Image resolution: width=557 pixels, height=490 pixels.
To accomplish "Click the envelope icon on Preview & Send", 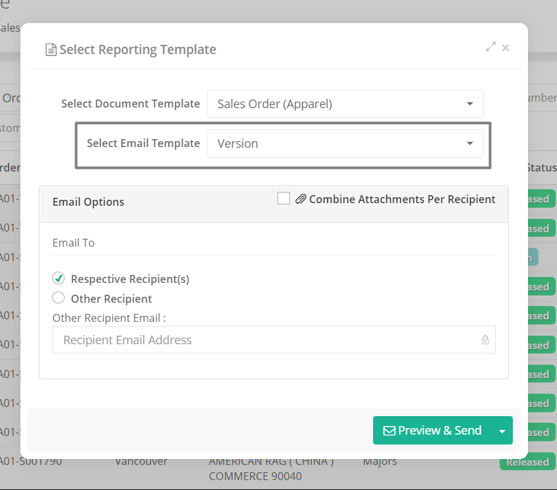I will 389,431.
